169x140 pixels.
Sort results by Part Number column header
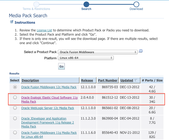pos(108,80)
